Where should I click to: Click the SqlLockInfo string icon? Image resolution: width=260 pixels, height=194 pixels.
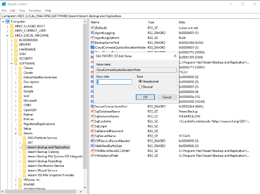[x=92, y=121]
